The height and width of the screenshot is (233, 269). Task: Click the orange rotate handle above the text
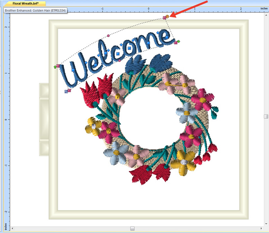(167, 16)
